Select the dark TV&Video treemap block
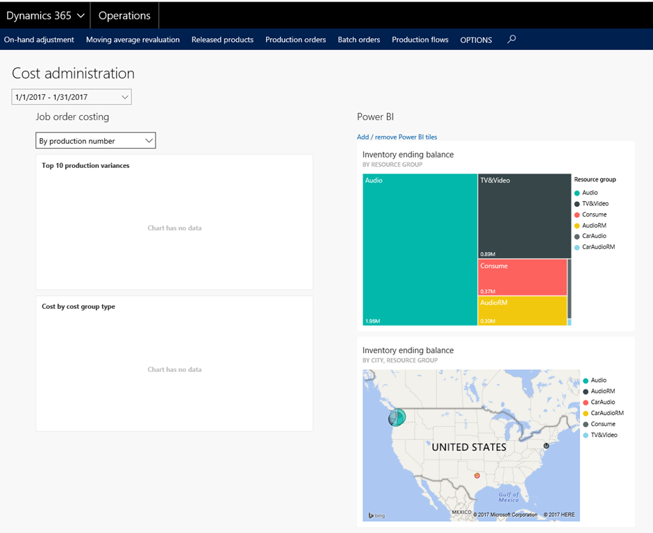653x533 pixels. click(524, 217)
